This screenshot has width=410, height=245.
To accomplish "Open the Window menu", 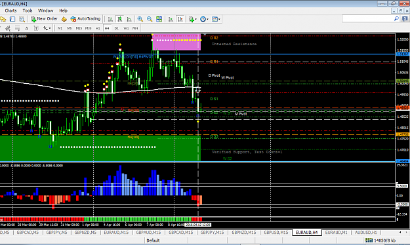I will click(x=45, y=10).
